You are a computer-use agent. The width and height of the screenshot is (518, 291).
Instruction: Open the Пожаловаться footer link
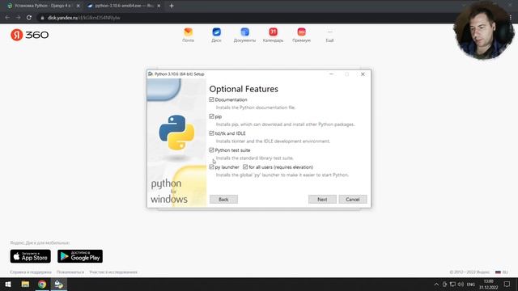(70, 272)
